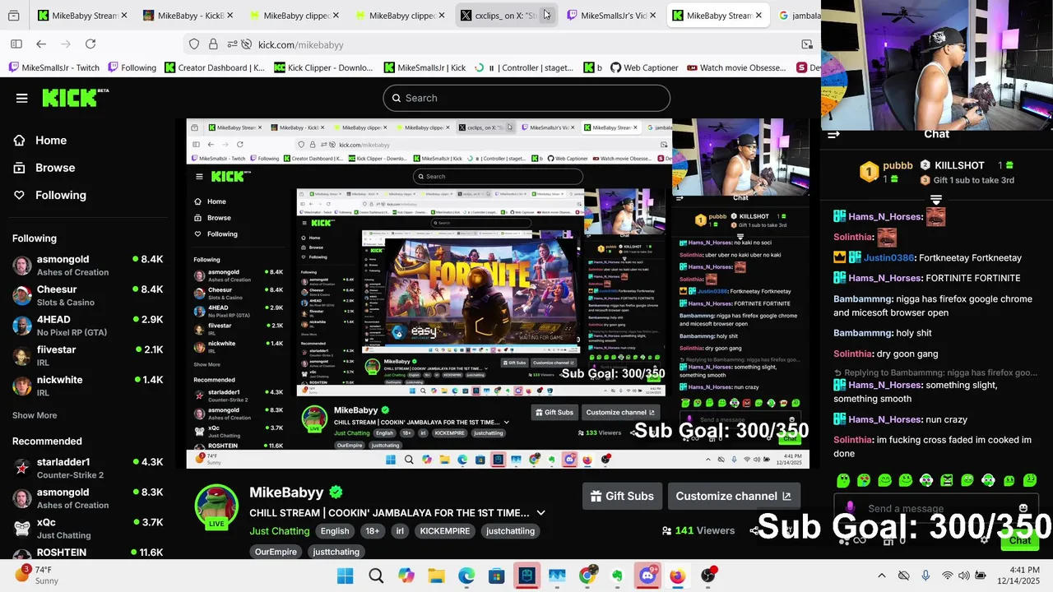Click the microphone icon in chat input
The width and height of the screenshot is (1053, 592).
pyautogui.click(x=850, y=508)
